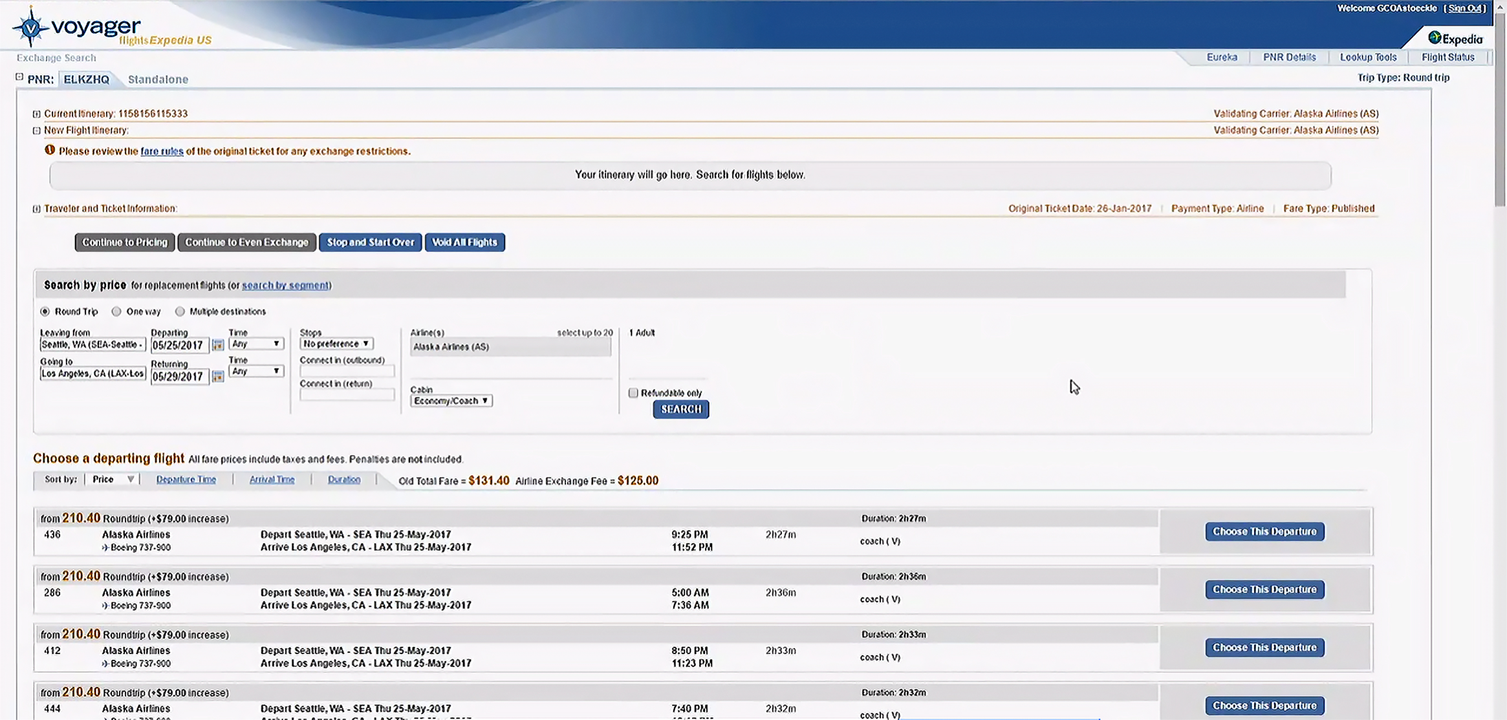This screenshot has width=1507, height=720.
Task: Click the Expedia globe logo
Action: pyautogui.click(x=1435, y=37)
